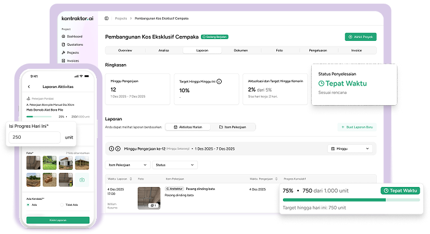Switch to Aktivitas Harian view
Viewport: 430px width, 234px height.
[x=188, y=127]
